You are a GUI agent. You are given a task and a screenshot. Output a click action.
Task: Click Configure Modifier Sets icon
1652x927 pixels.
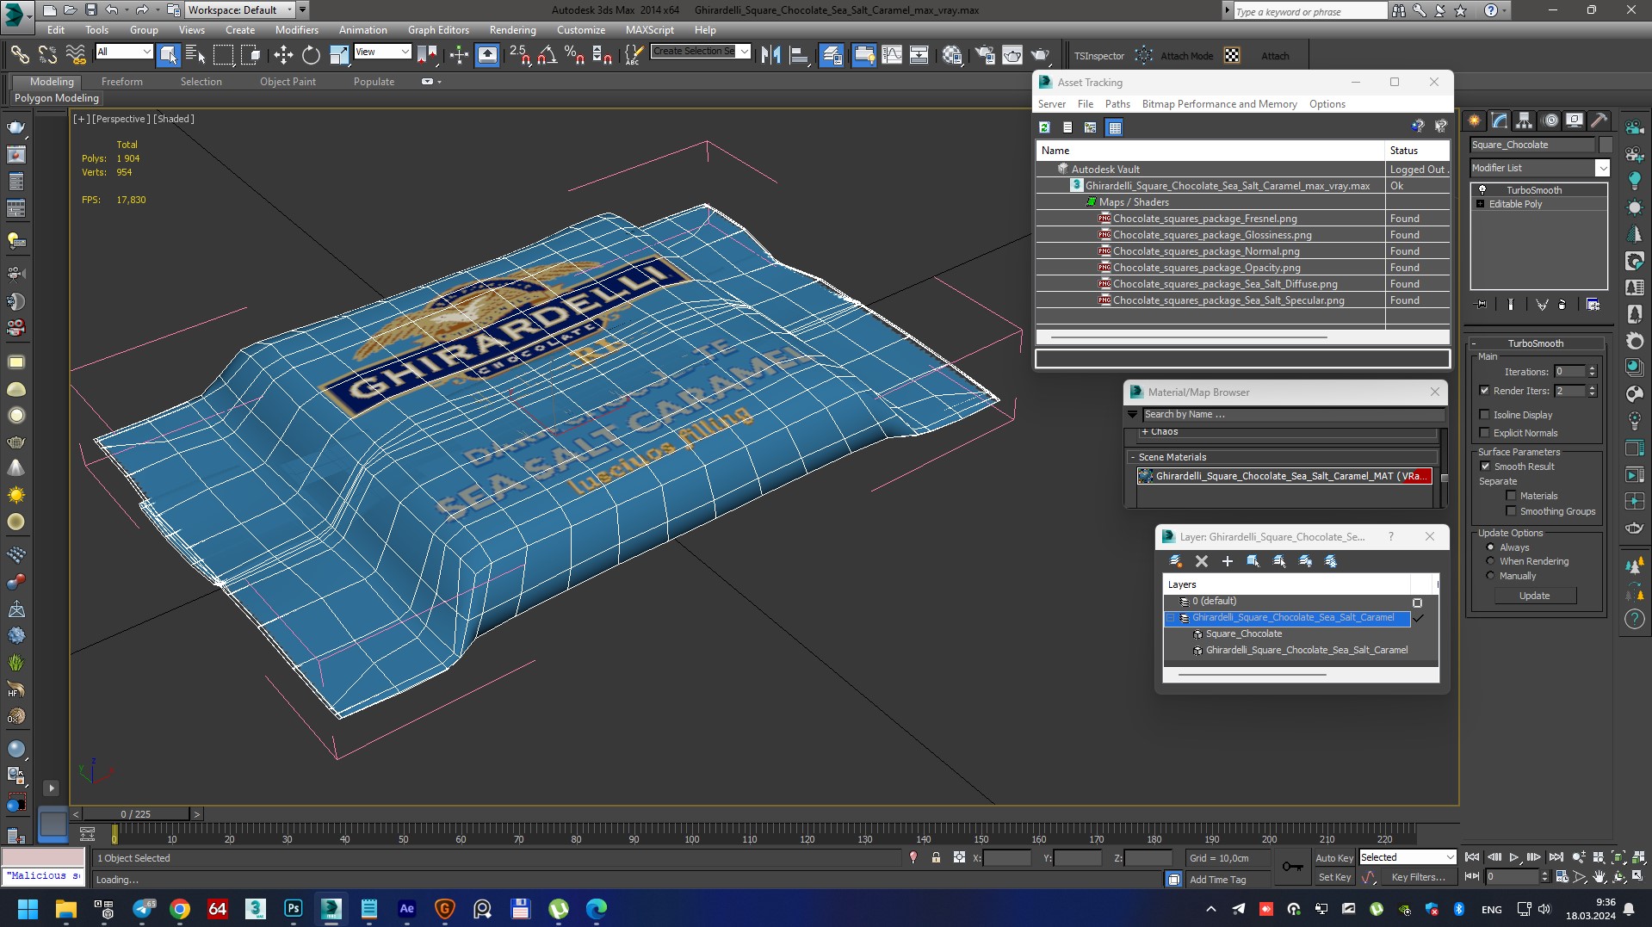click(1593, 305)
